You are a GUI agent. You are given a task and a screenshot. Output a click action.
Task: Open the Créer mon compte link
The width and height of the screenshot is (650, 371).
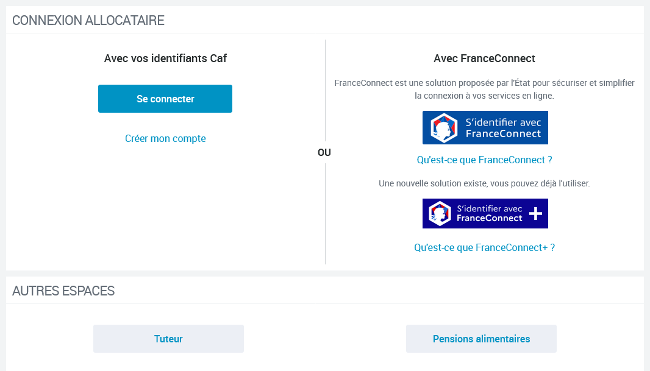[165, 138]
